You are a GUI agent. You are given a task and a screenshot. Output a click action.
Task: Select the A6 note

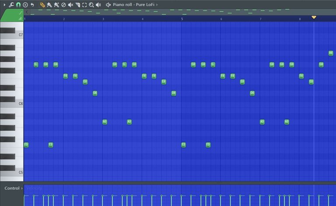click(331, 53)
